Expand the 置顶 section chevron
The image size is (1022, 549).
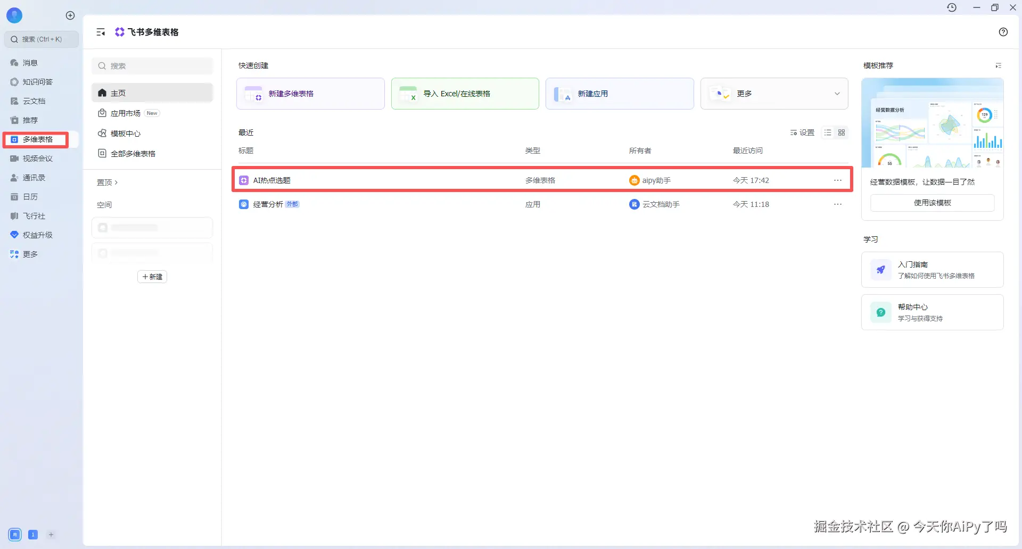116,182
